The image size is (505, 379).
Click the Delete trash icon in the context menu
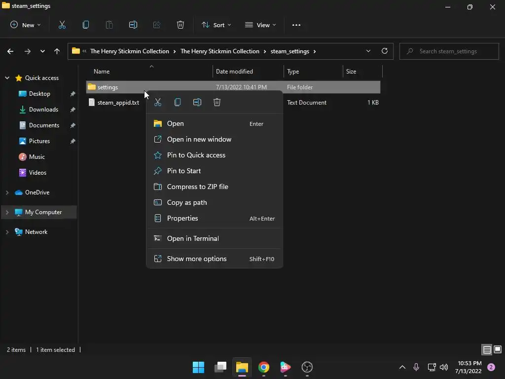(x=217, y=102)
